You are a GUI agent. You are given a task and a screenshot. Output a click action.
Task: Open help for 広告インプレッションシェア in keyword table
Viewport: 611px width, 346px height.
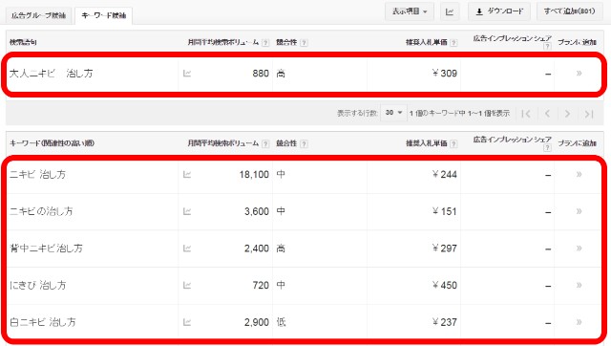[x=547, y=147]
